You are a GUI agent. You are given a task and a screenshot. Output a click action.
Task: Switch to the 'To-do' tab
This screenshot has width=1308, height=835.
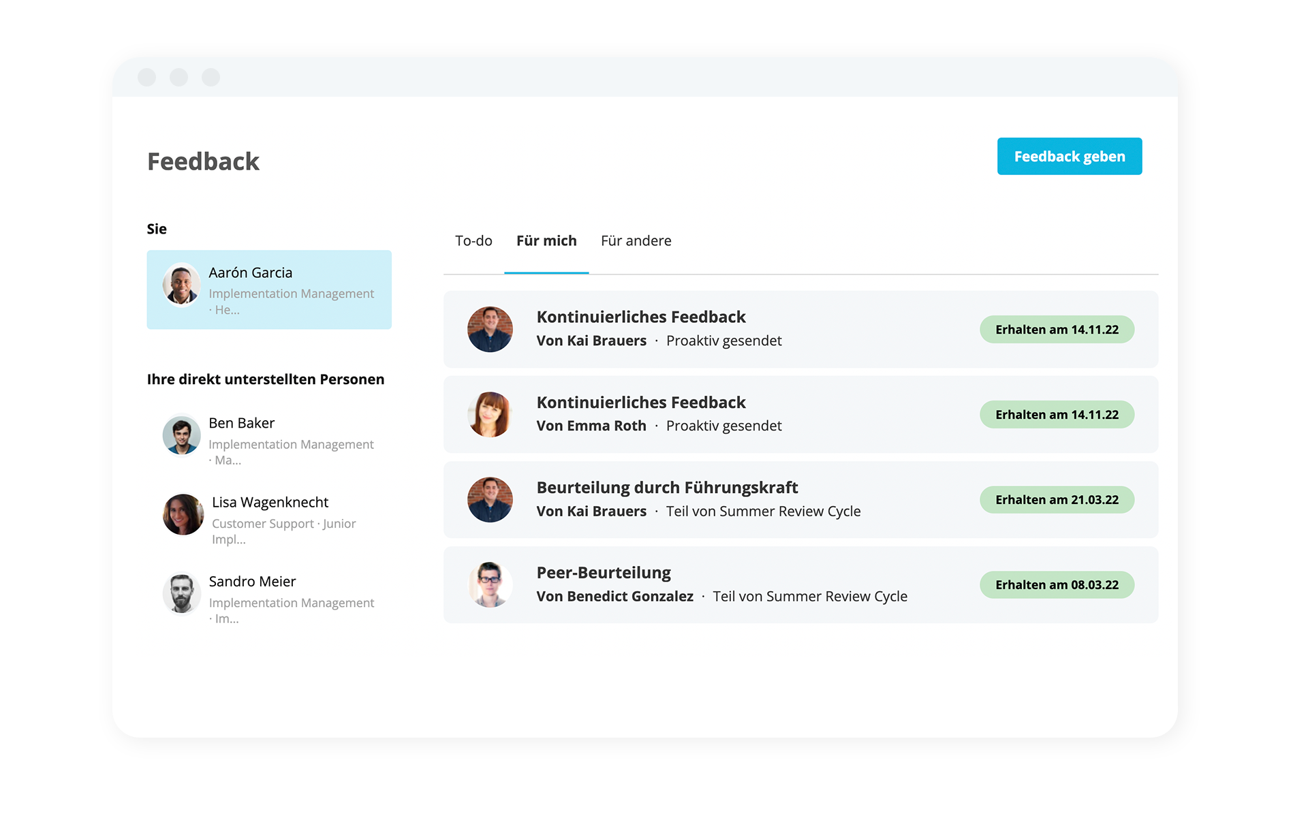pos(473,240)
